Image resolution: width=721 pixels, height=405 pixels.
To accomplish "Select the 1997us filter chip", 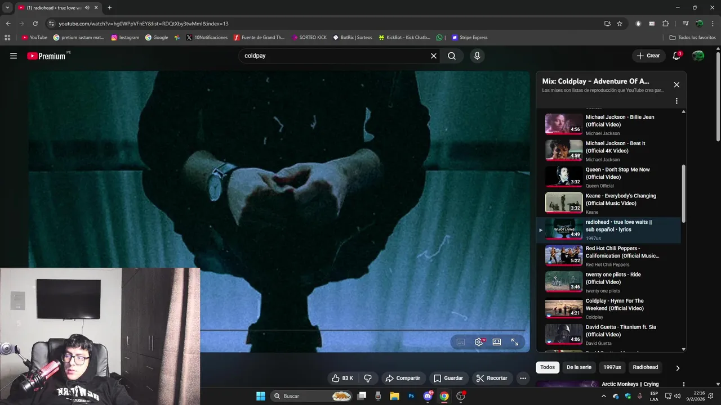I will (x=612, y=367).
